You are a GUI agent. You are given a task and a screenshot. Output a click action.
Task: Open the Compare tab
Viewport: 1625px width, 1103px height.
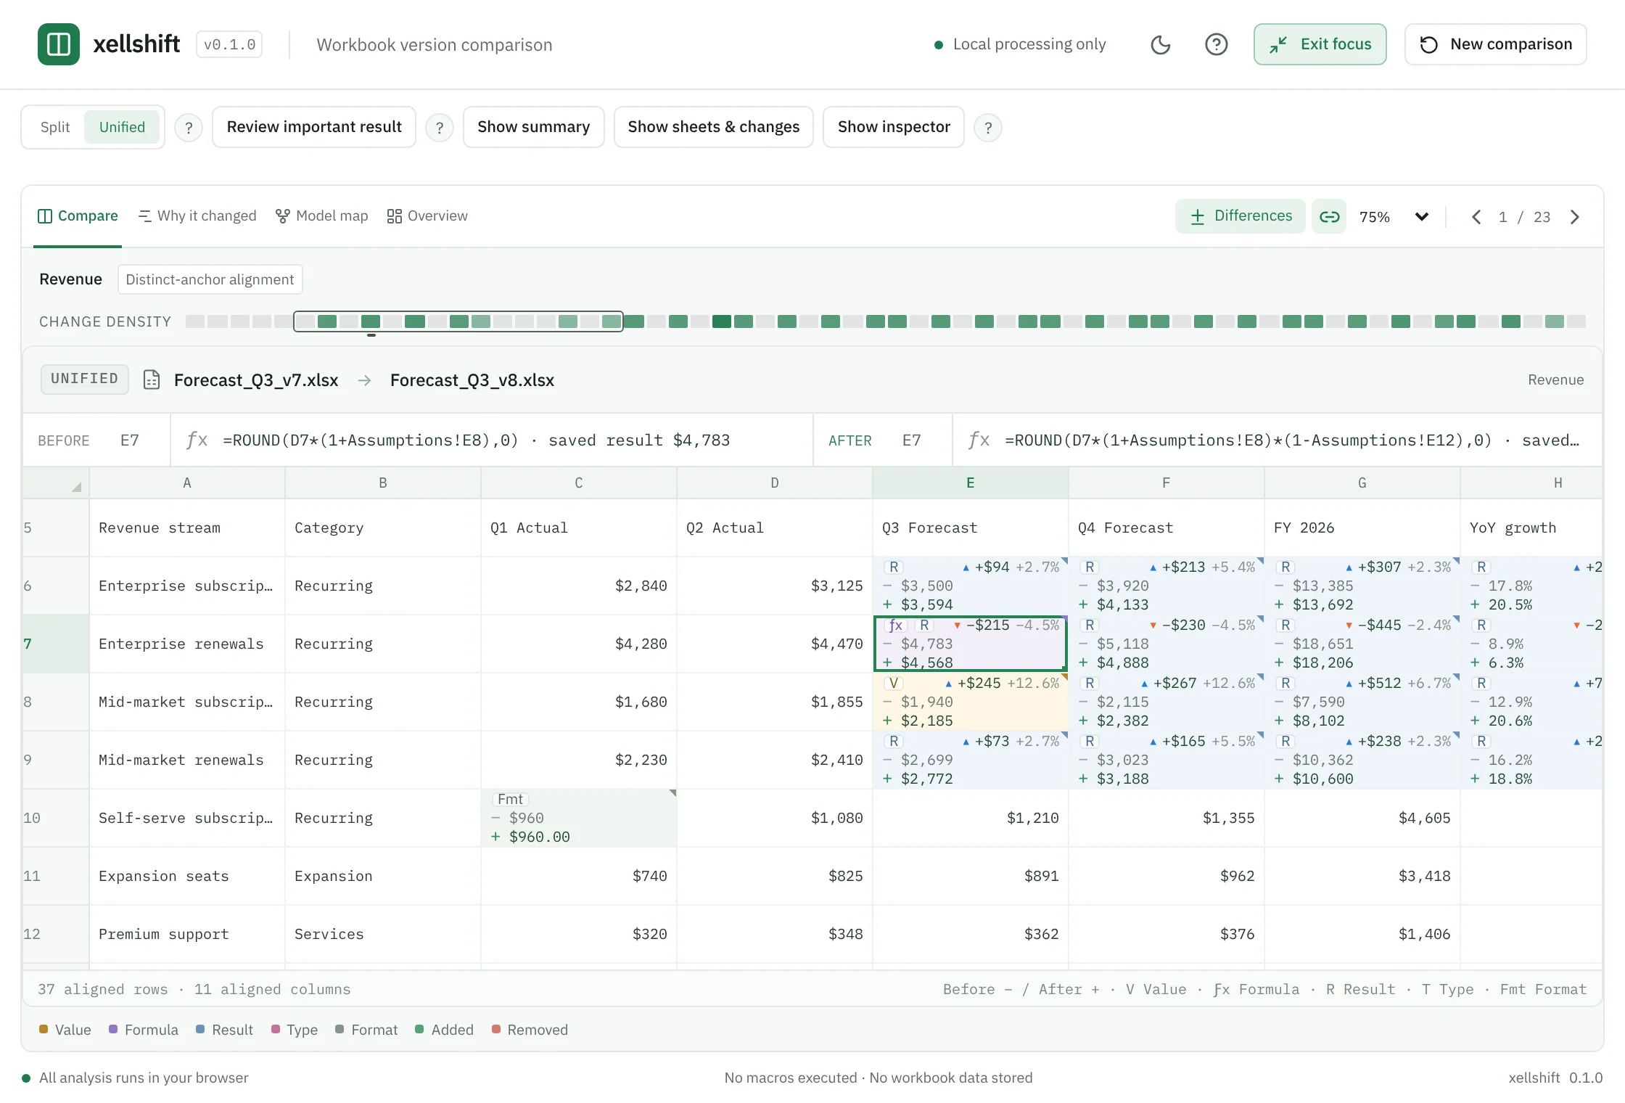78,216
